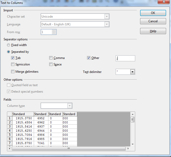
Task: Open Help for Text to Columns
Action: pos(153,31)
